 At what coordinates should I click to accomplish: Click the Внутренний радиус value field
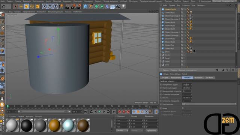187,84
